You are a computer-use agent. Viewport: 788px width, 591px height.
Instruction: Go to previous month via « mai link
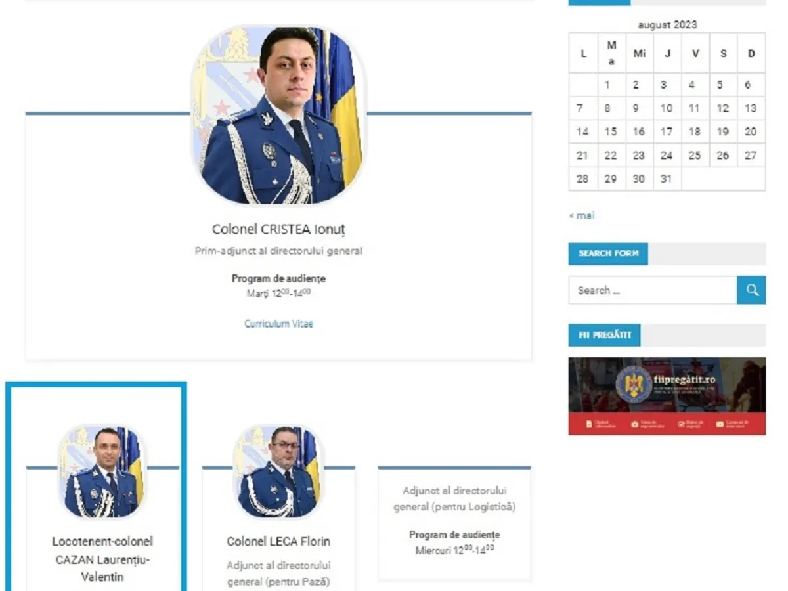[x=582, y=215]
